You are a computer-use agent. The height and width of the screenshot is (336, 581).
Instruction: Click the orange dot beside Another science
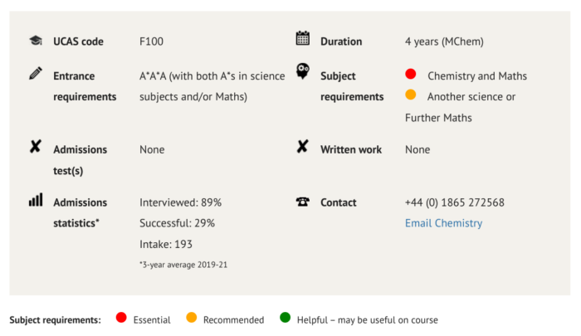pos(411,95)
